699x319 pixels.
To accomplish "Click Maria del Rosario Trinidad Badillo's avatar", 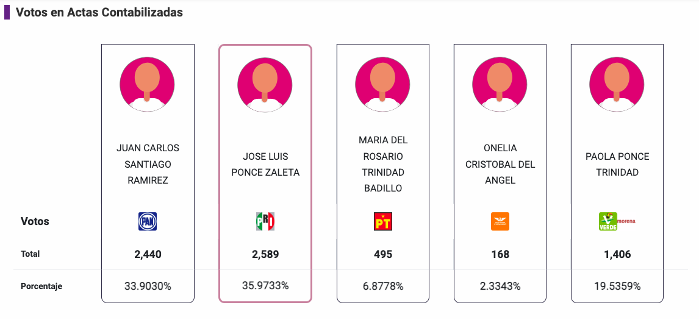I will [382, 84].
